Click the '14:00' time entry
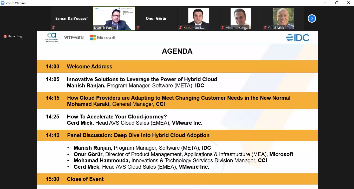The image size is (354, 189). 53,67
